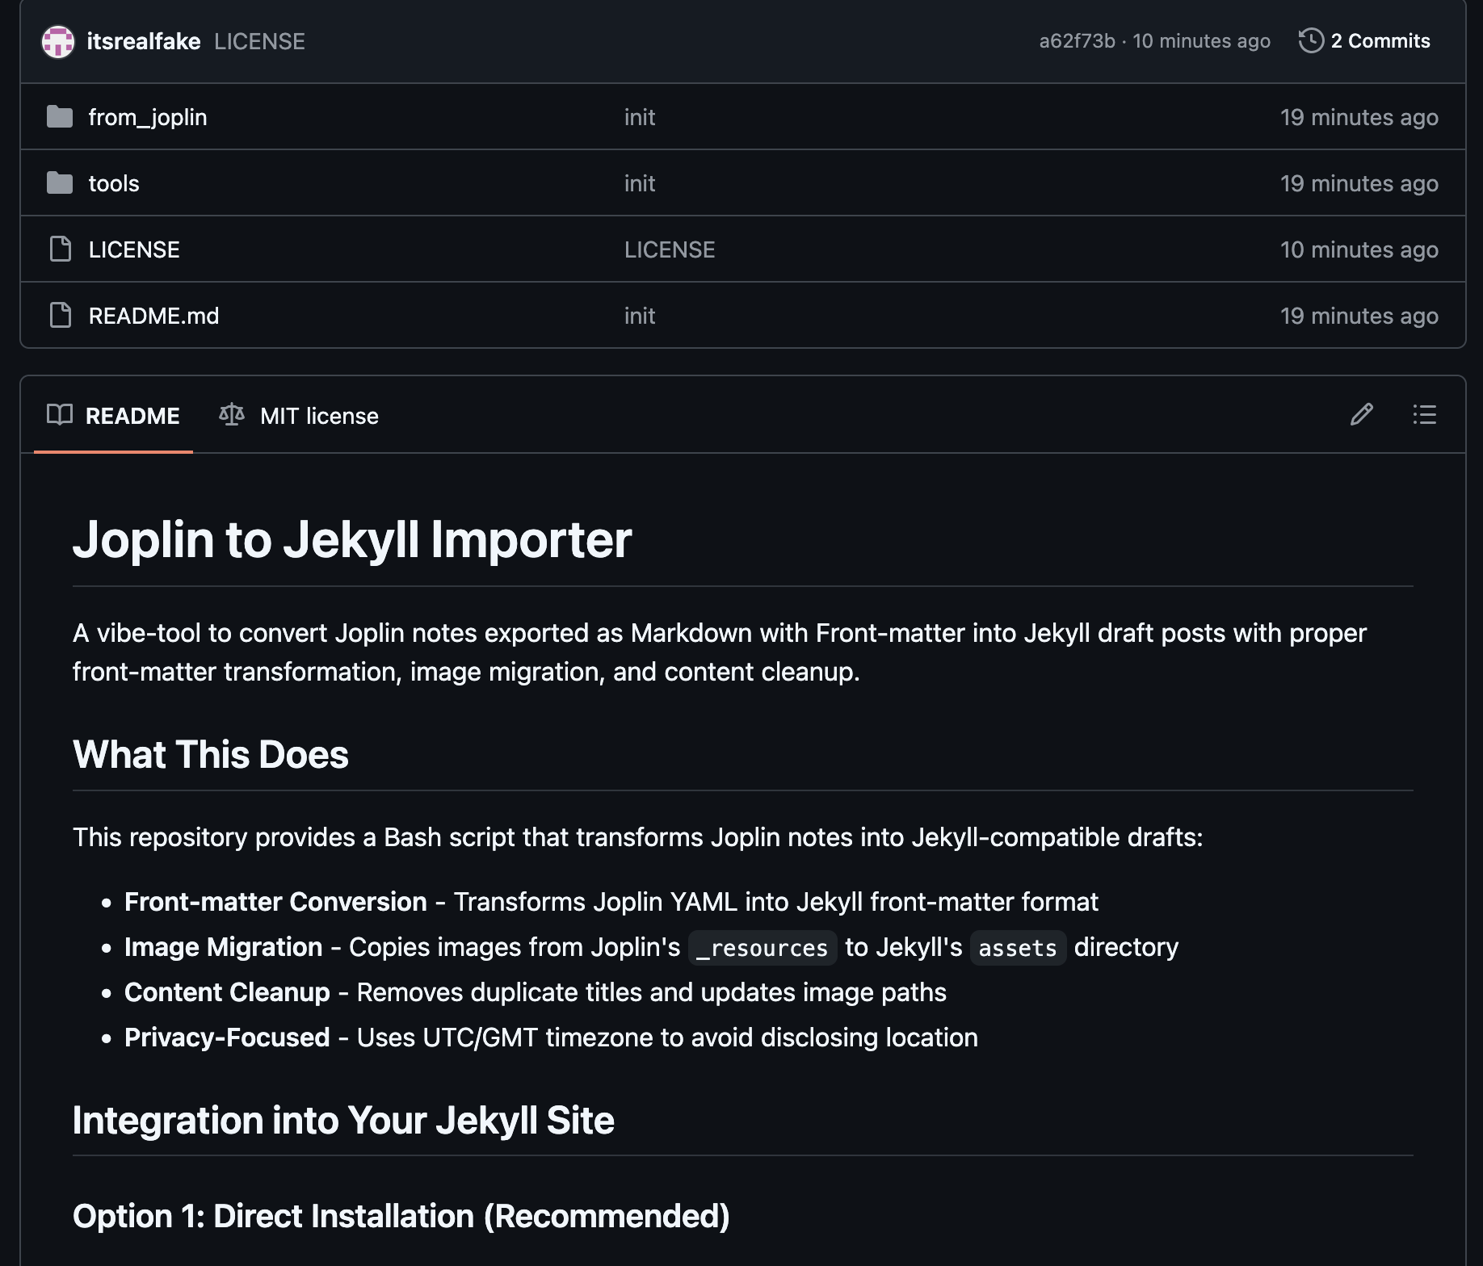Image resolution: width=1483 pixels, height=1266 pixels.
Task: Open commit hash a62f73b
Action: [x=1076, y=41]
